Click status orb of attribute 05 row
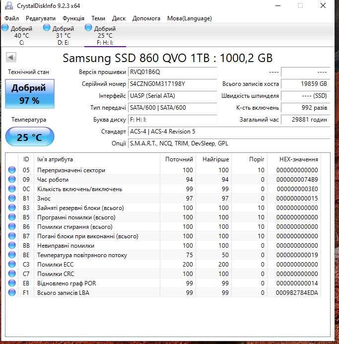Image resolution: width=339 pixels, height=344 pixels. click(x=12, y=170)
